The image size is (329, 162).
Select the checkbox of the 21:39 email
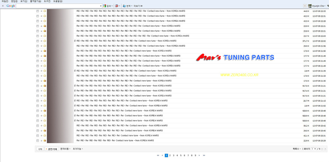[x=38, y=71]
